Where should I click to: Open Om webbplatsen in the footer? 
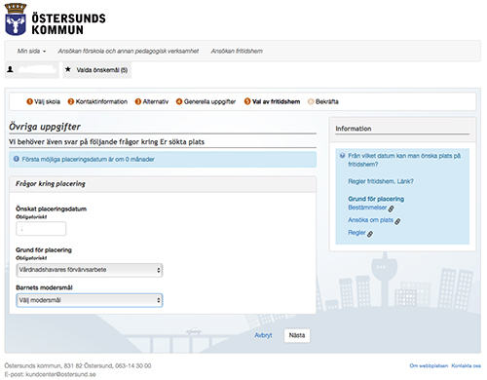[x=429, y=365]
